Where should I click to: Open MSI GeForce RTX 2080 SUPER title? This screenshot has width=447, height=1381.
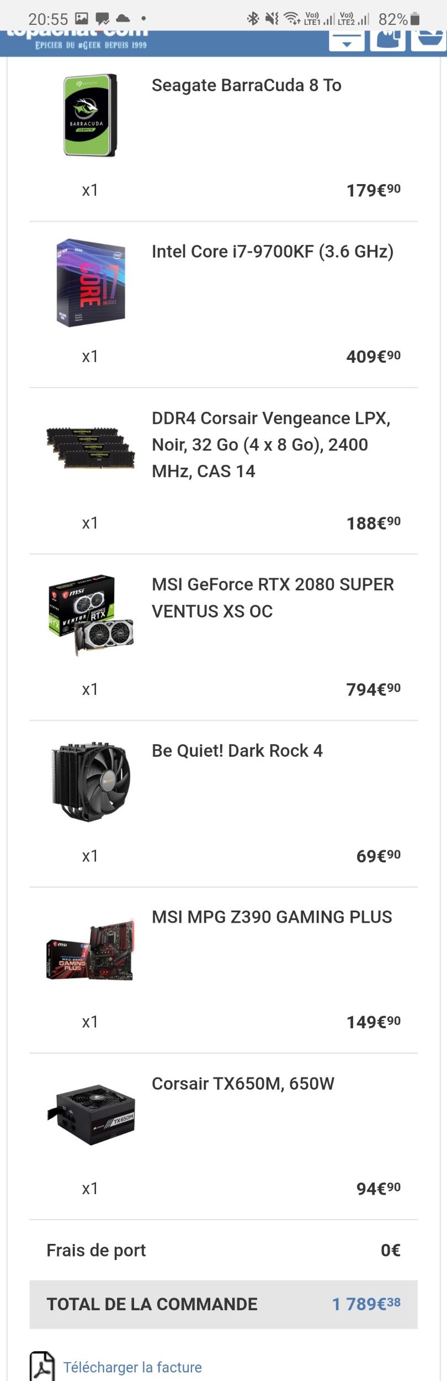(273, 598)
